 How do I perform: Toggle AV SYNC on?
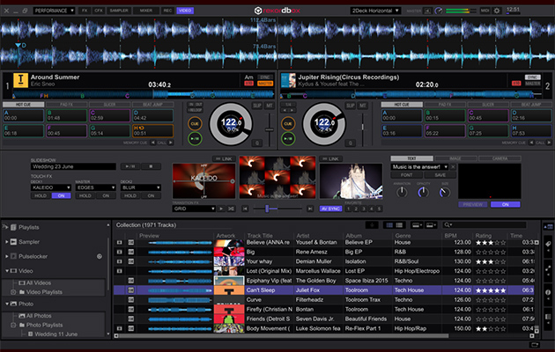(331, 209)
